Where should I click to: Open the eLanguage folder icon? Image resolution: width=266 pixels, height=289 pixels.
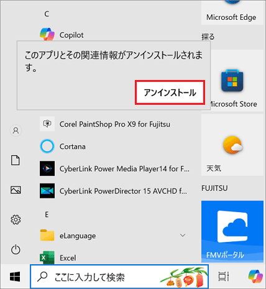pos(47,235)
